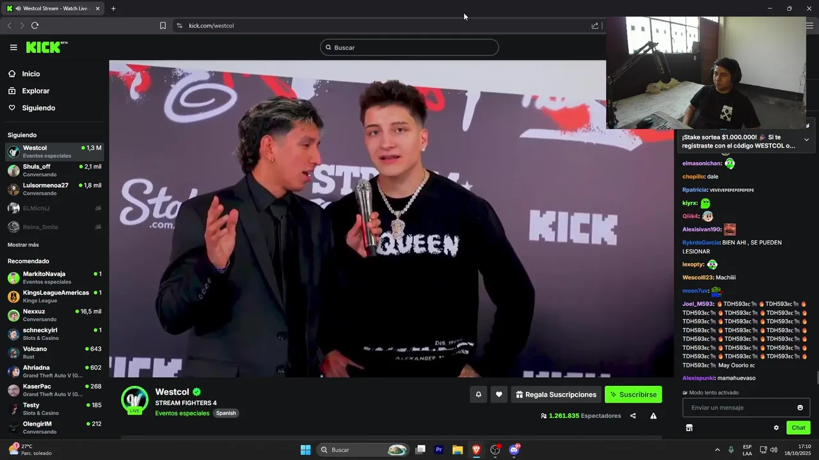Open offline ELMichiJ channel
Viewport: 819px width, 460px height.
(54, 208)
